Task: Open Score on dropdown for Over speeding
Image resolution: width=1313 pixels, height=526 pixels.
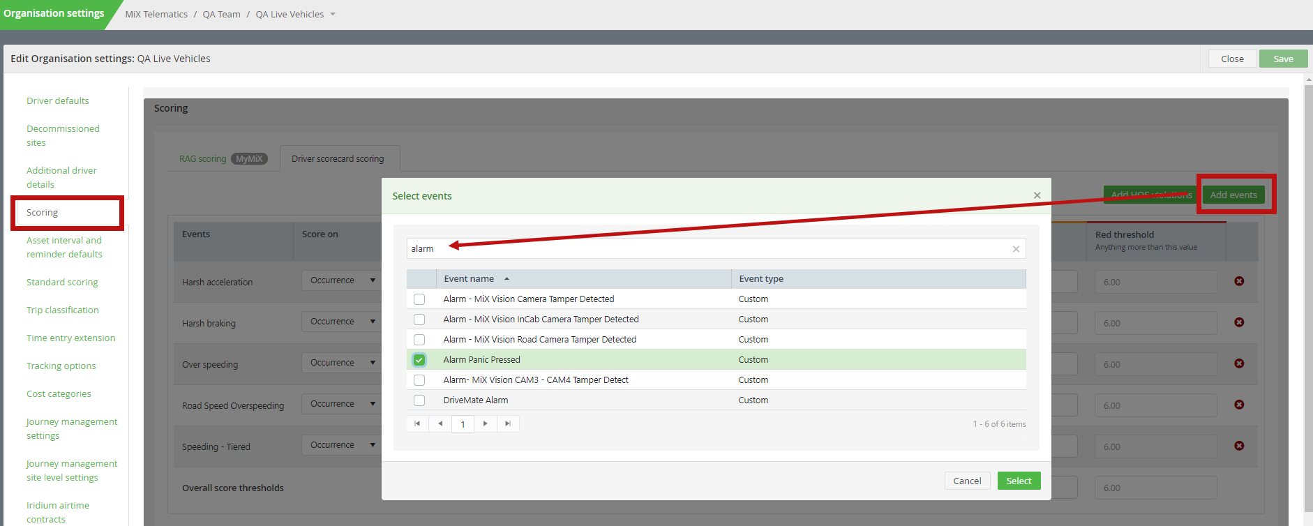Action: (x=342, y=363)
